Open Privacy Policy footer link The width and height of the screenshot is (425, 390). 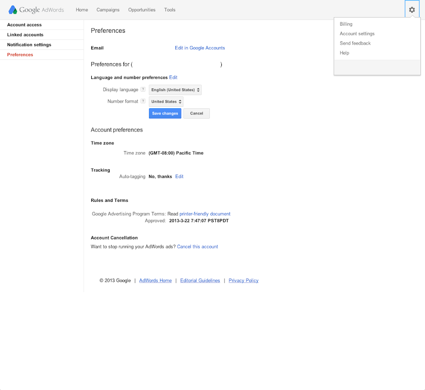244,281
